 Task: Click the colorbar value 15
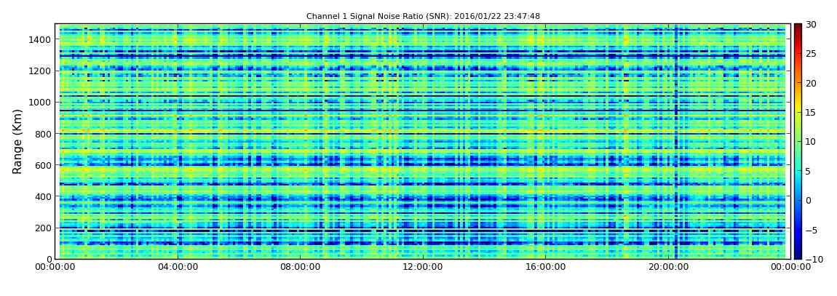point(812,113)
